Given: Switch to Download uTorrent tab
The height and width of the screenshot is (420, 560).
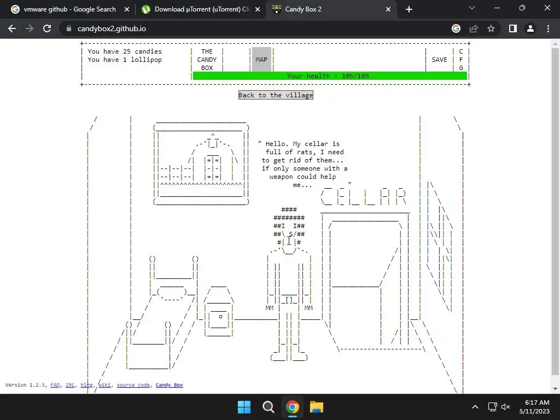Looking at the screenshot, I should pyautogui.click(x=200, y=9).
